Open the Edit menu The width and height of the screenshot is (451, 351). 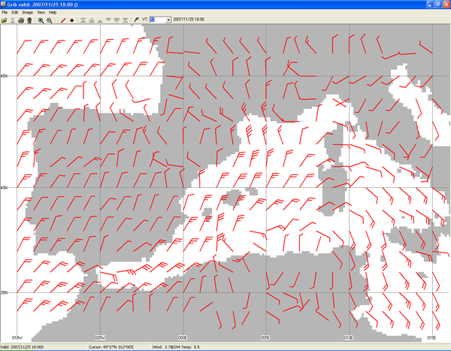pos(15,13)
